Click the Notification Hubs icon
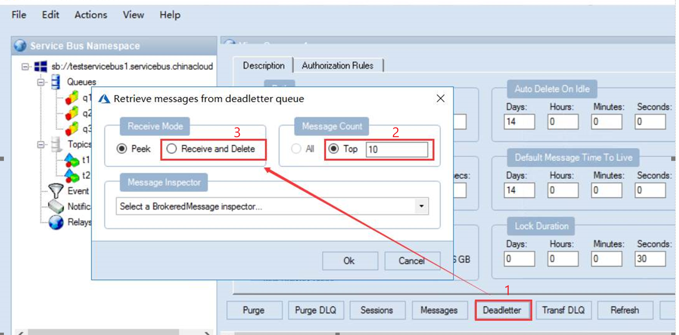The height and width of the screenshot is (335, 679). pos(56,206)
